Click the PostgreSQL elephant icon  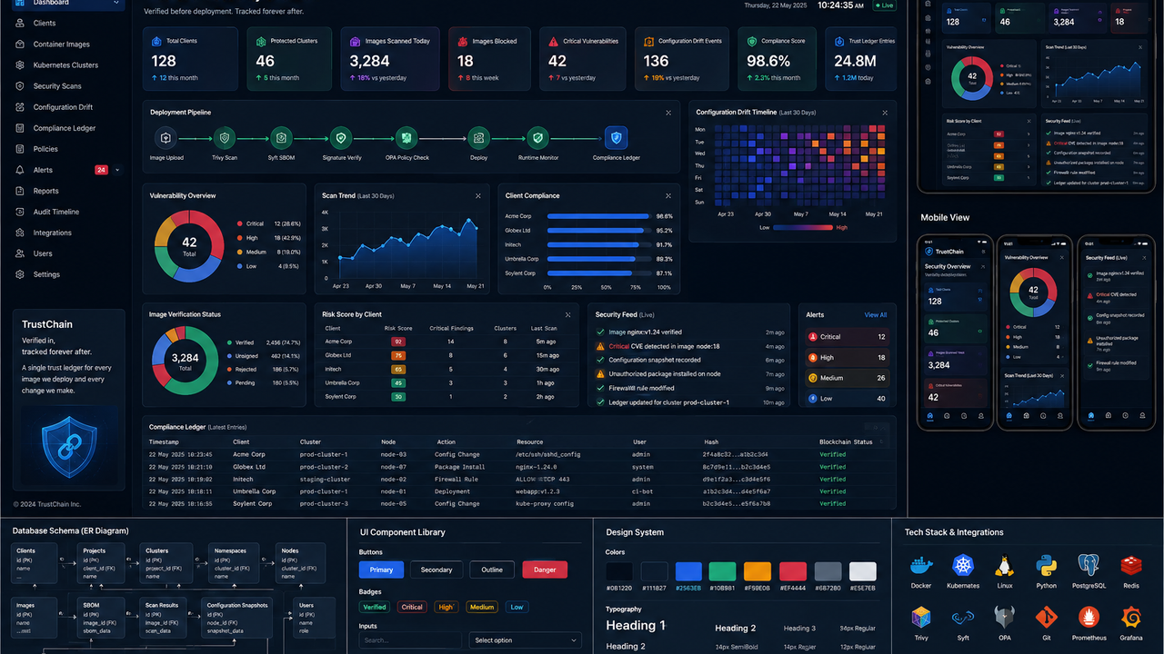coord(1089,566)
